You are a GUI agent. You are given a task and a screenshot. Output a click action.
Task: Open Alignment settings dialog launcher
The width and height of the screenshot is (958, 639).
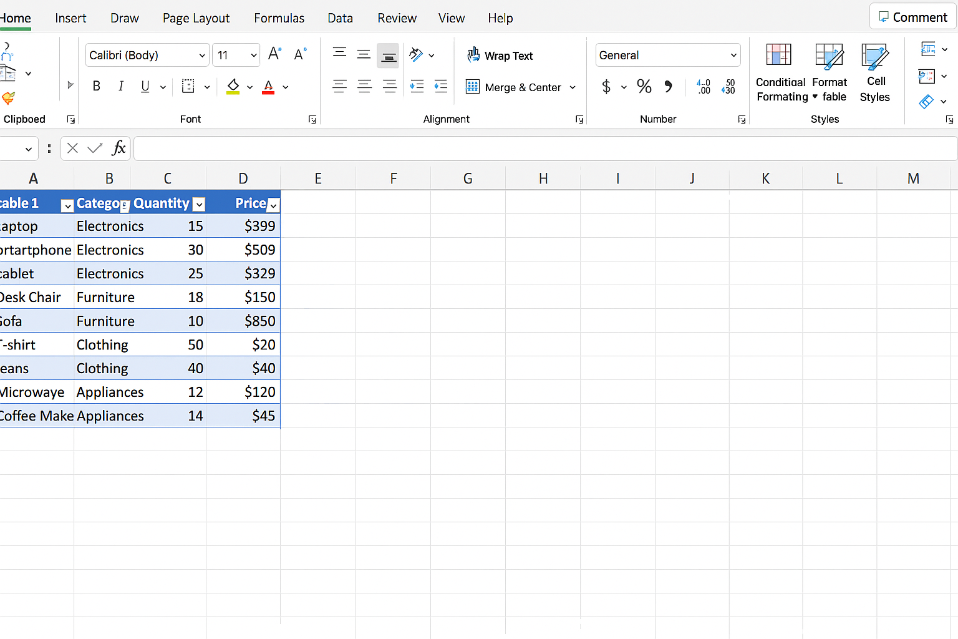579,119
